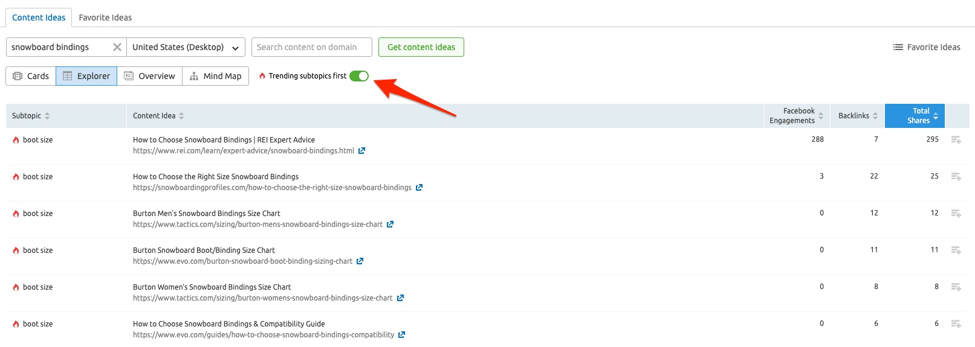This screenshot has height=347, width=975.
Task: Add Burton Men's Size Chart to favorites
Action: [x=956, y=214]
